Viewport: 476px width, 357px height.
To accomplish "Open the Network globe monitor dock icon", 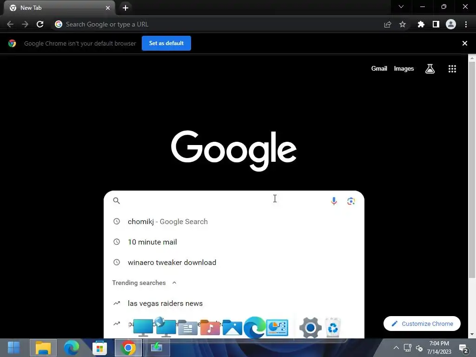I will point(166,327).
